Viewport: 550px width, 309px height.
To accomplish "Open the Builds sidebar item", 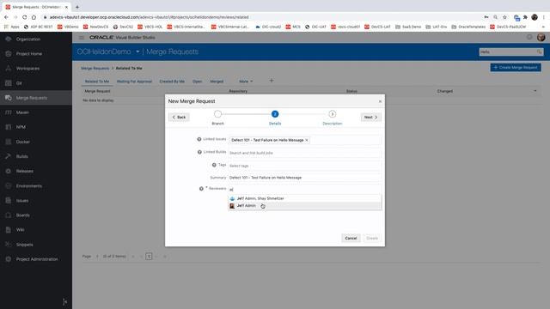I will point(21,156).
